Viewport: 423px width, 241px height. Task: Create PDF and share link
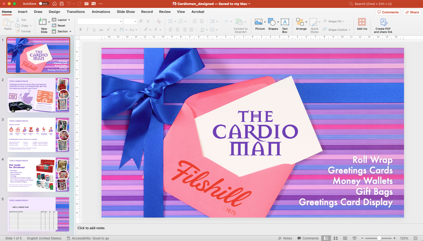click(x=383, y=26)
